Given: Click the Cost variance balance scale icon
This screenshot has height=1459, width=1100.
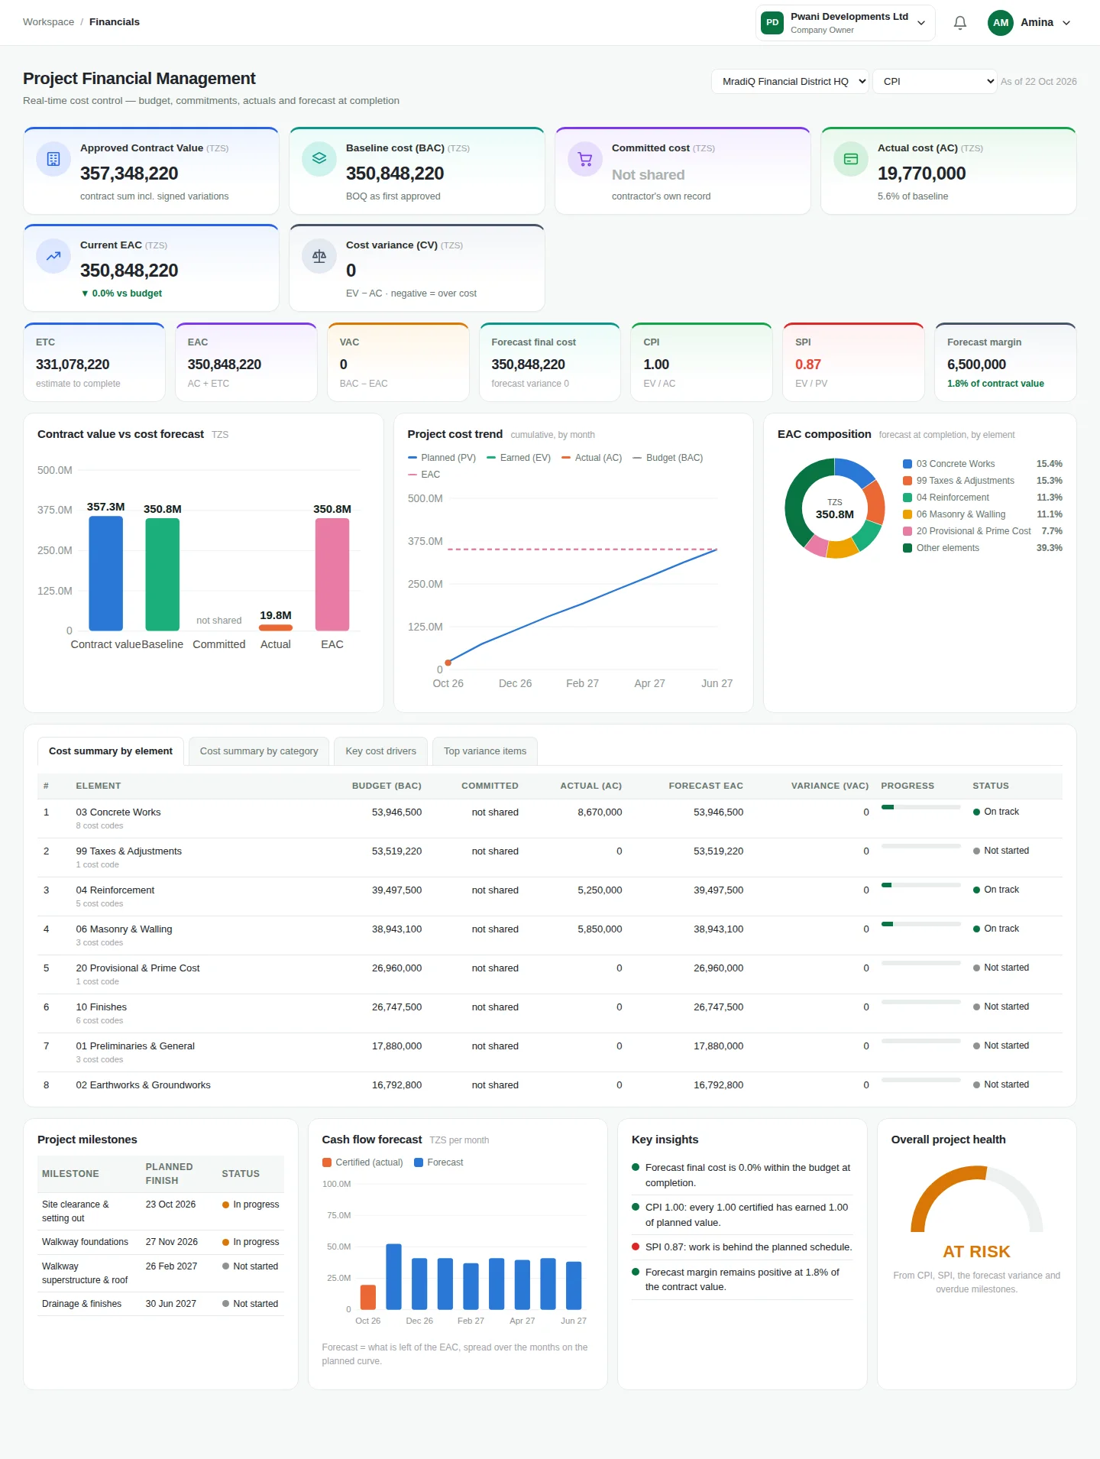Looking at the screenshot, I should (x=319, y=256).
